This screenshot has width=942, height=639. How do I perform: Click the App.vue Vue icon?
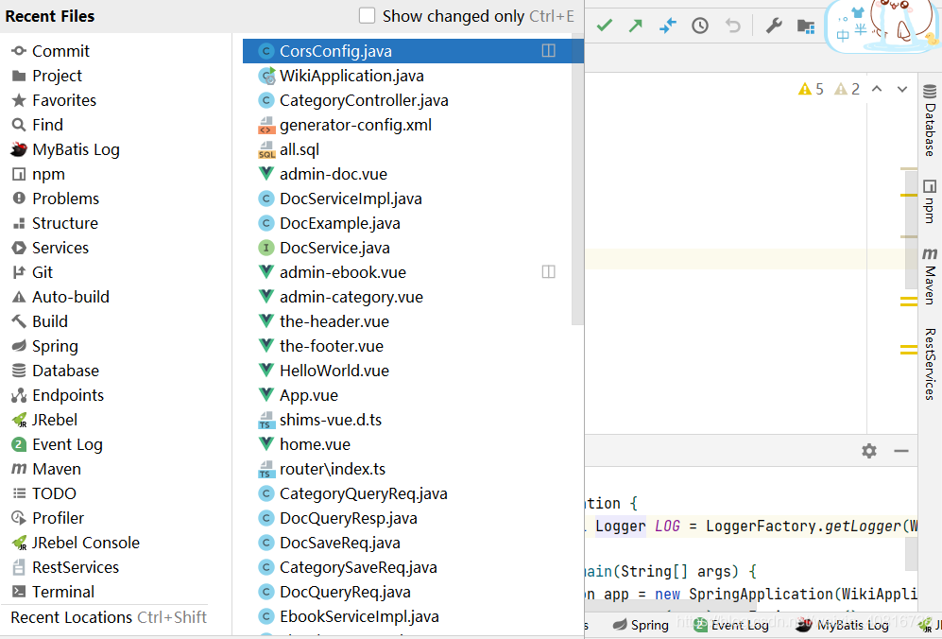pyautogui.click(x=266, y=395)
